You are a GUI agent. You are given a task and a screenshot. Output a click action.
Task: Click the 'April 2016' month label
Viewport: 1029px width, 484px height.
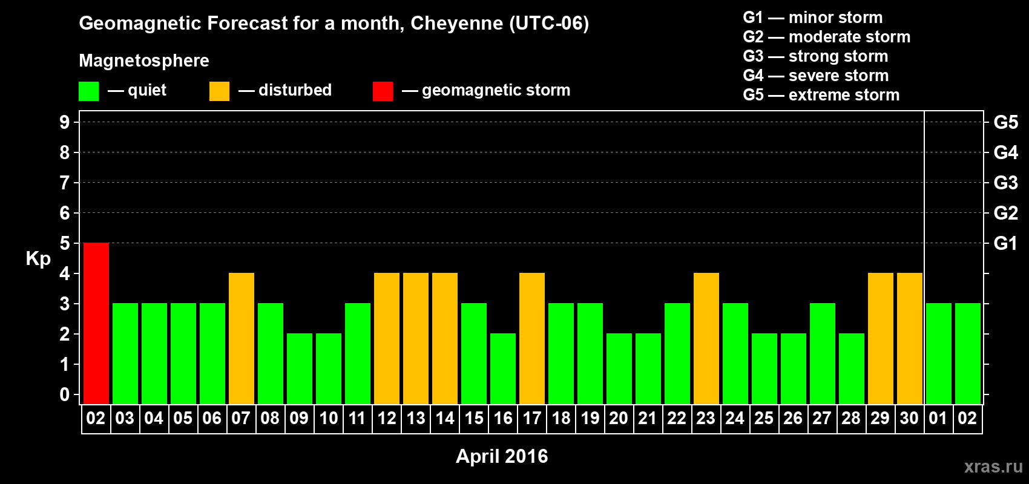(x=502, y=456)
